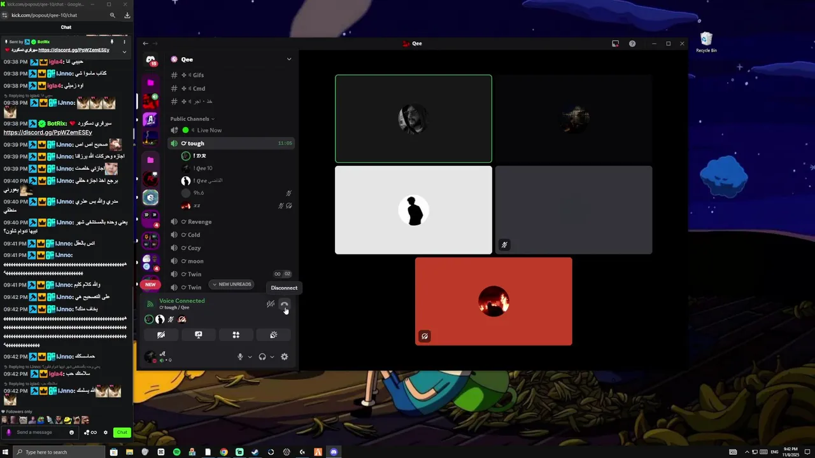Open Spotify from the taskbar
815x458 pixels.
coord(176,452)
